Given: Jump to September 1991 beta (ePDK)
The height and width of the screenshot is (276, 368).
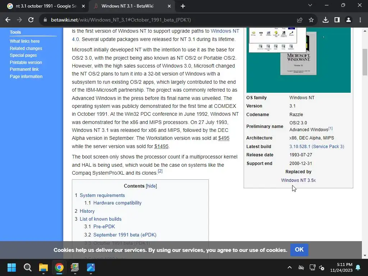Looking at the screenshot, I should tap(125, 235).
